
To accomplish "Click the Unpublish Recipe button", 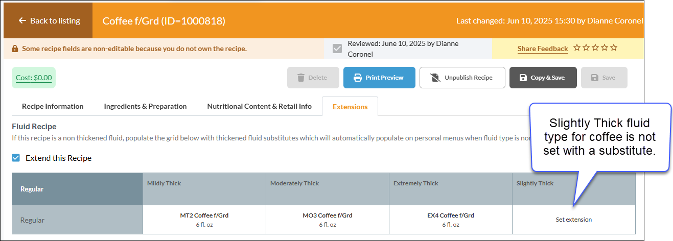I will pos(462,78).
